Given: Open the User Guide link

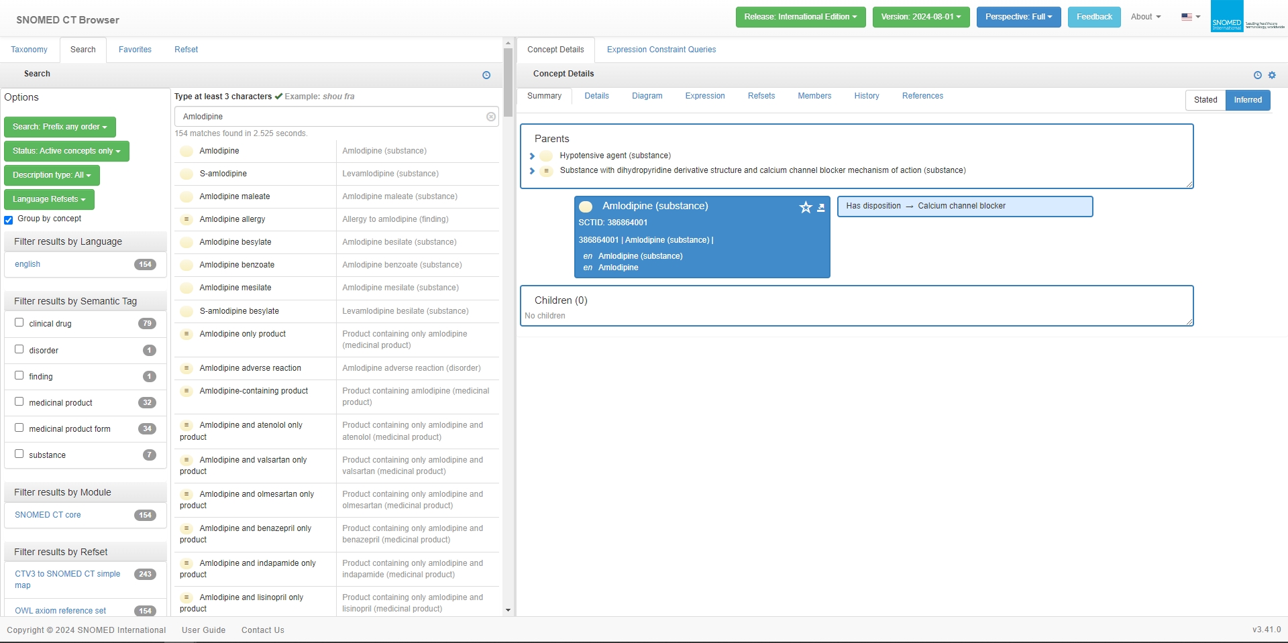Looking at the screenshot, I should click(203, 630).
